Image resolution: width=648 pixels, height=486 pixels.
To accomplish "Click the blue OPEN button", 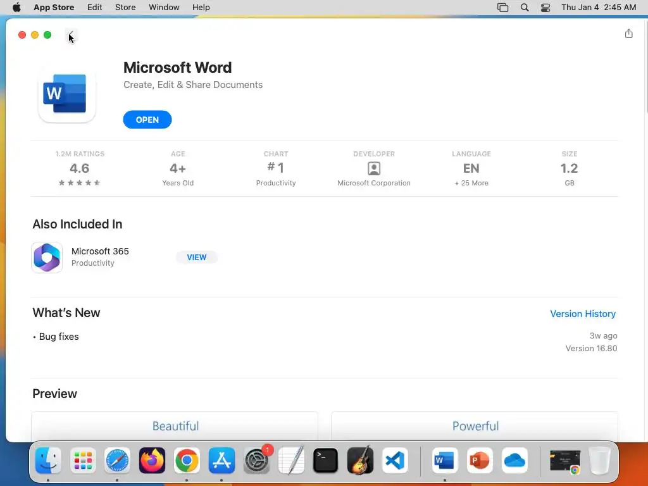I will 147,120.
